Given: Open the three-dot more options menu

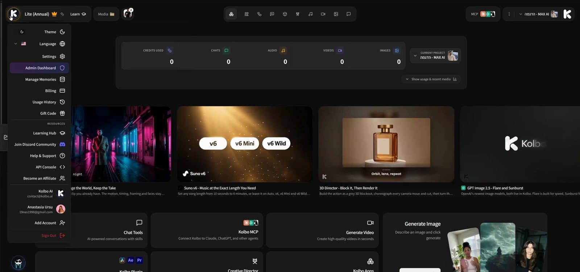Looking at the screenshot, I should [x=509, y=14].
